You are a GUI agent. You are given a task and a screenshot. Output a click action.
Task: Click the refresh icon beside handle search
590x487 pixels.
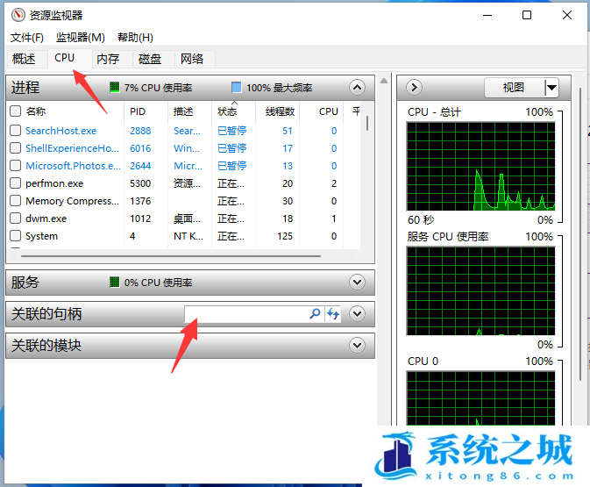point(333,313)
